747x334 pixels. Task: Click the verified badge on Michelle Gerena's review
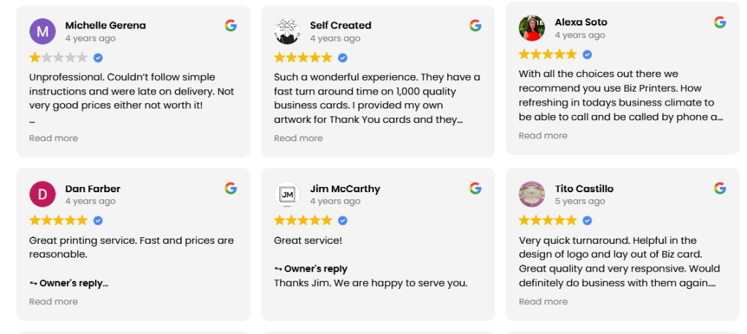tap(98, 57)
